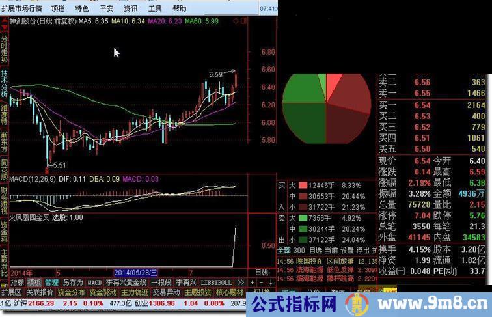The width and height of the screenshot is (492, 317).
Task: Click 设置 in the alert list bar
Action: pos(347,250)
